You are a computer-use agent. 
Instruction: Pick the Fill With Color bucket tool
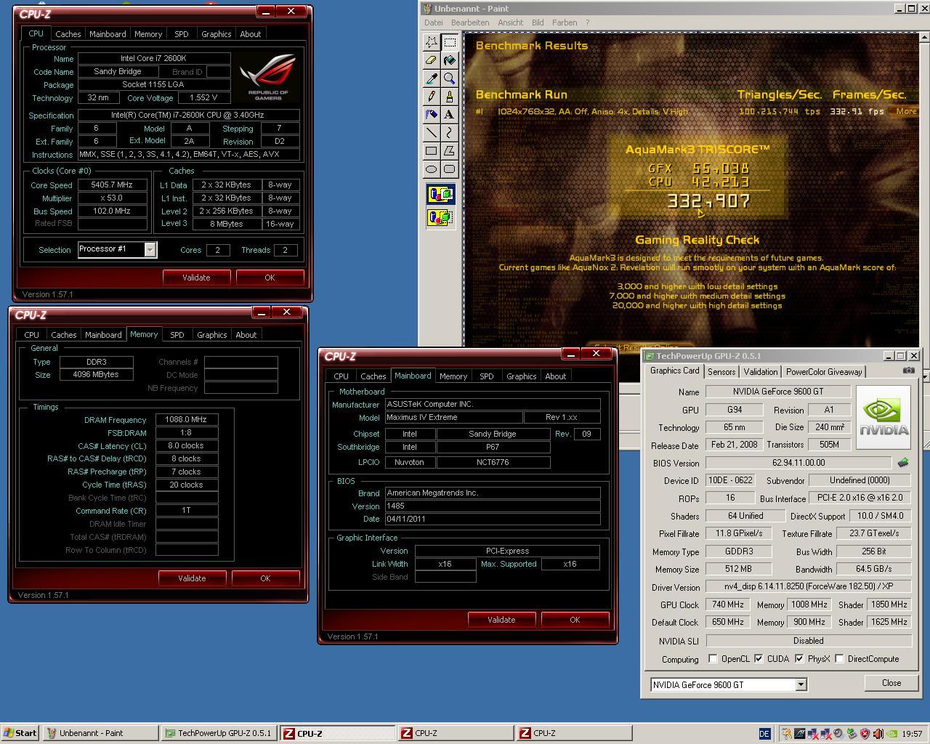pos(450,60)
